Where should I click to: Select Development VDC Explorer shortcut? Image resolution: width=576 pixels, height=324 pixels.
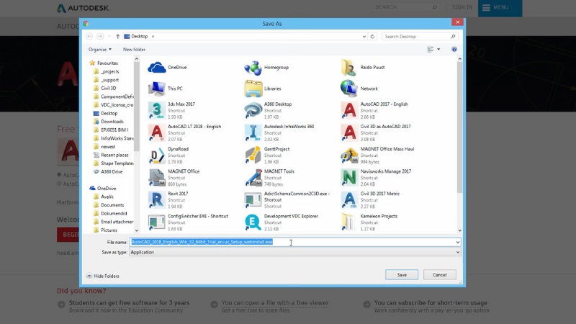pyautogui.click(x=282, y=222)
